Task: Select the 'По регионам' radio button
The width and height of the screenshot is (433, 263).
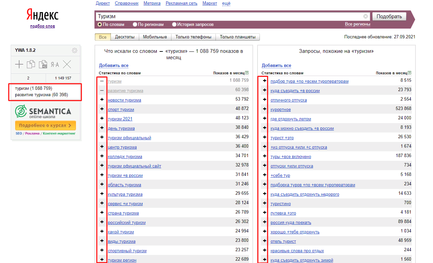Action: pos(135,24)
